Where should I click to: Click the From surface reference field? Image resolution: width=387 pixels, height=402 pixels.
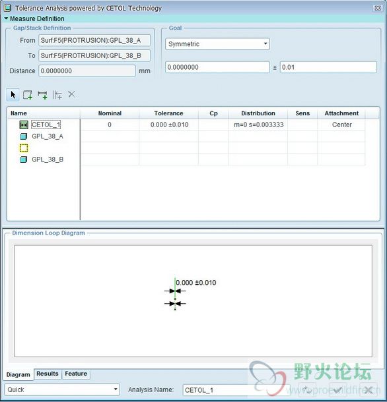(94, 40)
